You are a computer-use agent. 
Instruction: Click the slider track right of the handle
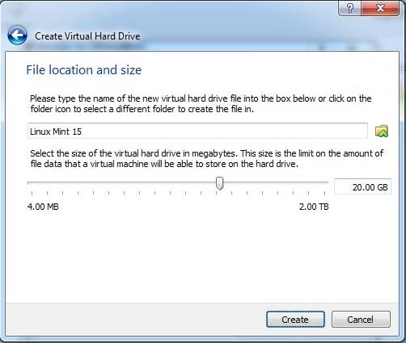point(277,182)
